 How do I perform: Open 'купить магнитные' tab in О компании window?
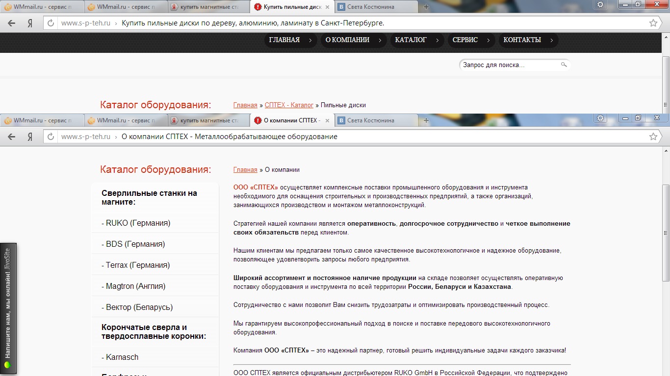click(208, 120)
